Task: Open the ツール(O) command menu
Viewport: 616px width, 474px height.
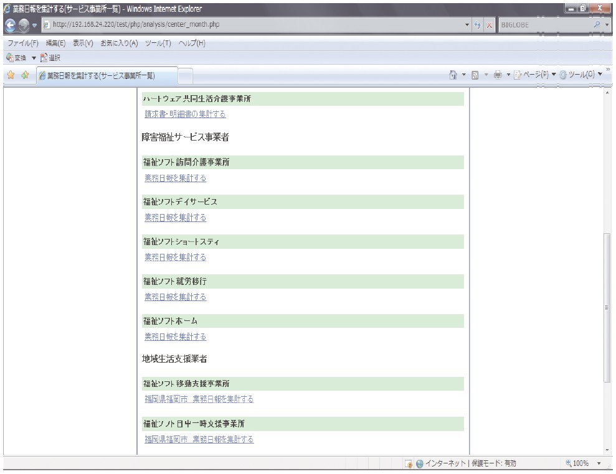Action: pyautogui.click(x=580, y=75)
